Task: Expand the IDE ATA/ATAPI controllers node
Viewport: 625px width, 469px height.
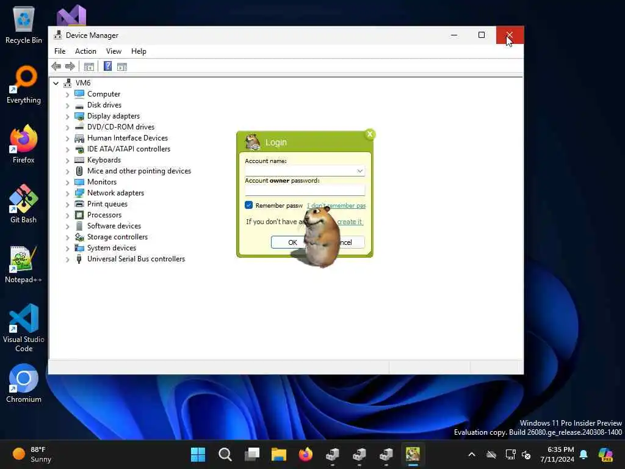Action: pyautogui.click(x=67, y=150)
